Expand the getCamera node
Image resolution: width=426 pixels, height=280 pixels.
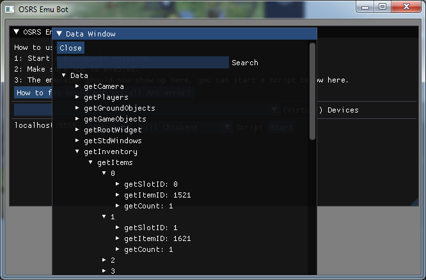(77, 86)
